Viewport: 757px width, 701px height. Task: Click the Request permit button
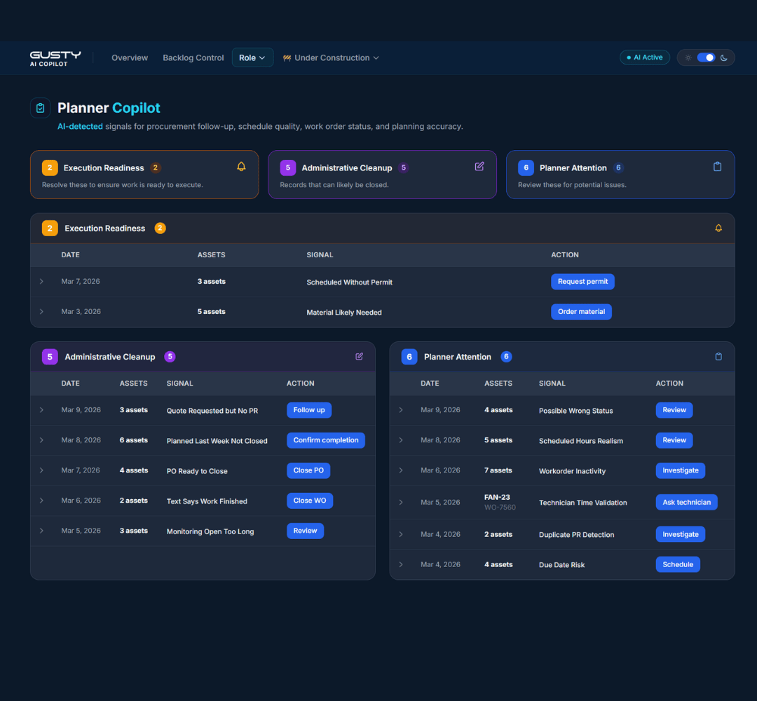pos(582,281)
